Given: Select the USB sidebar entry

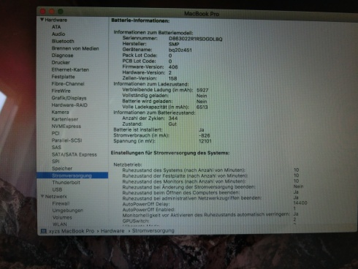Looking at the screenshot, I should coord(57,189).
